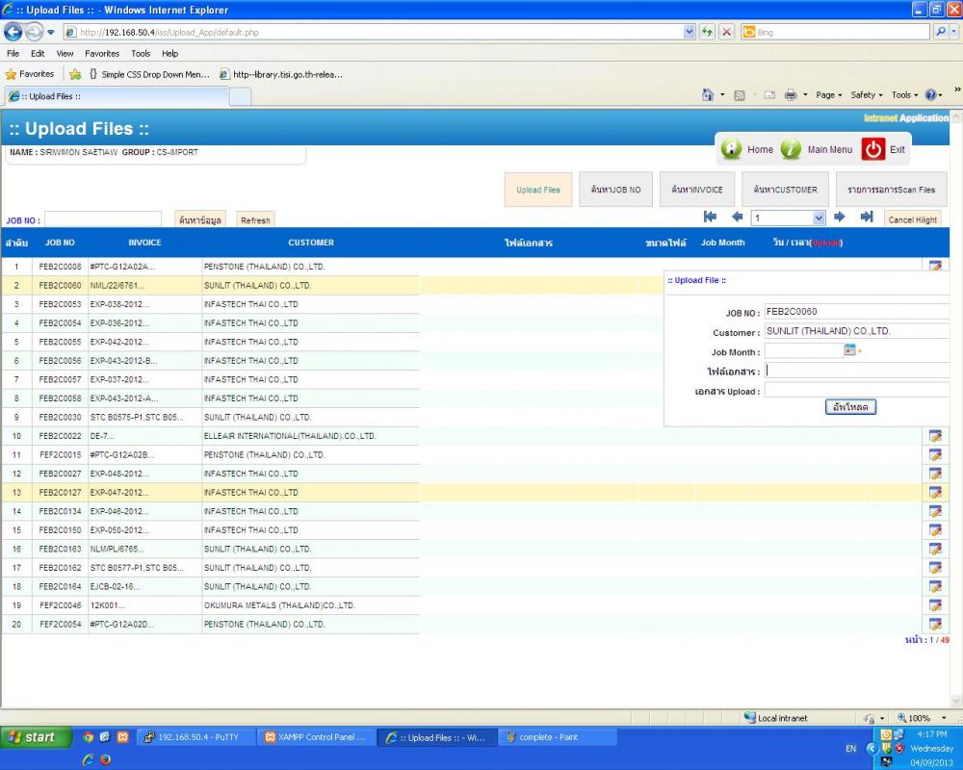Viewport: 963px width, 770px height.
Task: Open the Safety dropdown in command bar
Action: (x=868, y=95)
